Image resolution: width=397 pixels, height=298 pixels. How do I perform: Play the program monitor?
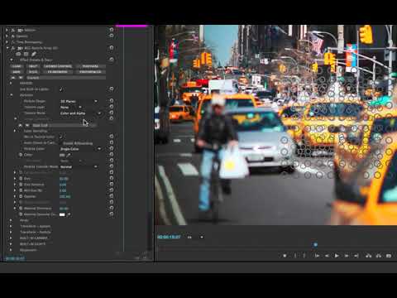pyautogui.click(x=337, y=256)
